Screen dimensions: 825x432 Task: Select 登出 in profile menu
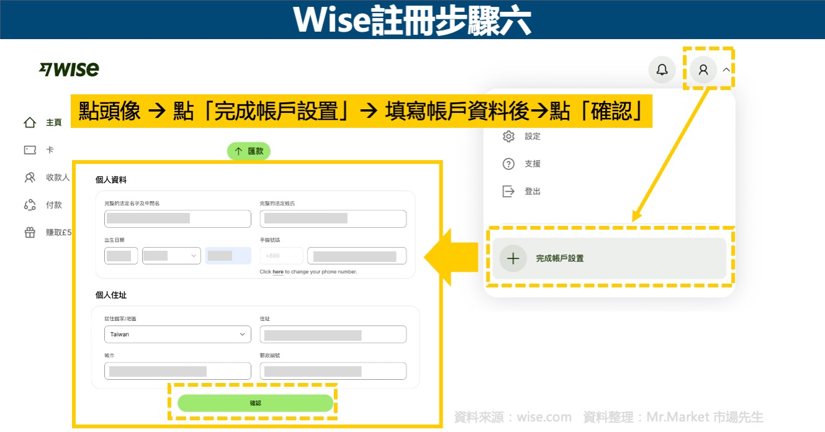(533, 191)
